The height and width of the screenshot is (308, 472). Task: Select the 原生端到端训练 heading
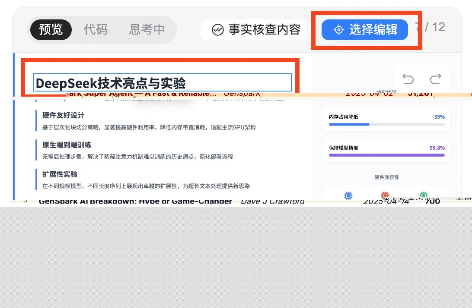pyautogui.click(x=67, y=145)
